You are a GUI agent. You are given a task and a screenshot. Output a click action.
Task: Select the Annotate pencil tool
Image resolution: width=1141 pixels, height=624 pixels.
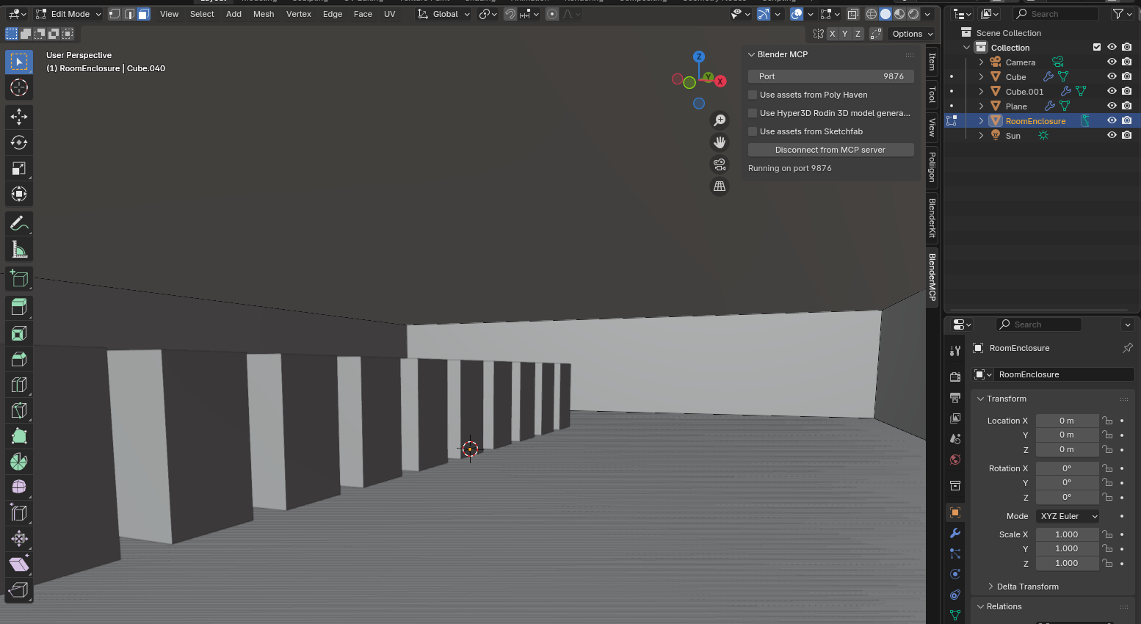tap(19, 223)
